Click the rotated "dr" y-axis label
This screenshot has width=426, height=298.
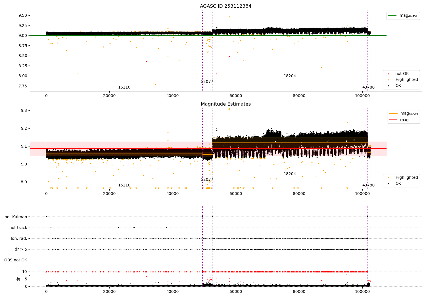point(18,279)
